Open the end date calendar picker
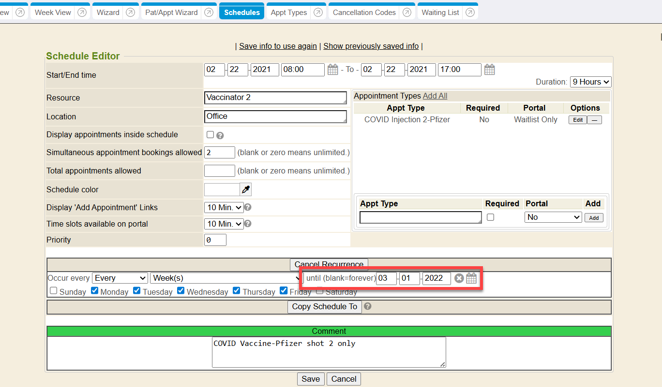 click(489, 70)
